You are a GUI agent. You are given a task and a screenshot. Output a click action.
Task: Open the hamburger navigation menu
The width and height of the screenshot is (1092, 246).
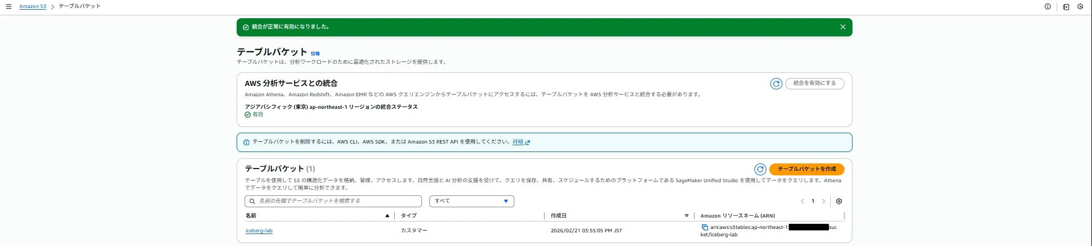point(9,7)
